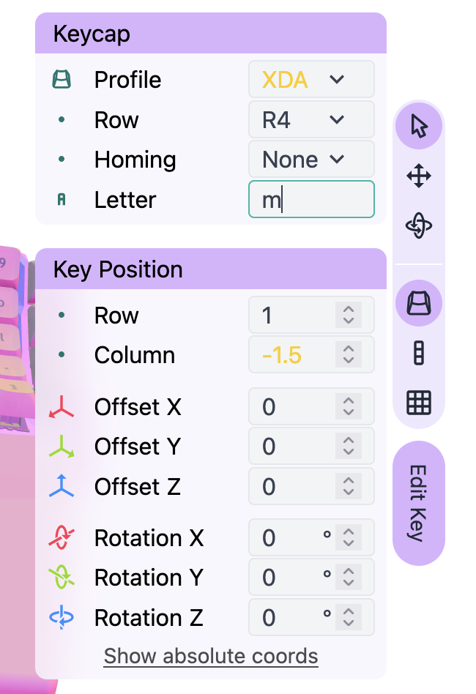The width and height of the screenshot is (476, 694).
Task: Switch to the rotate tool
Action: click(418, 225)
